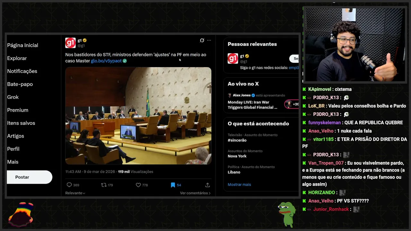Click the share upload icon on the post
Viewport: 411px width, 231px height.
pos(207,185)
